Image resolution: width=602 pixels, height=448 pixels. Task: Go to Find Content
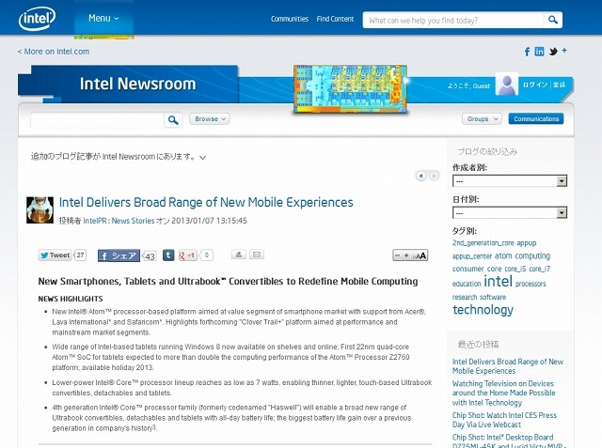pyautogui.click(x=335, y=19)
